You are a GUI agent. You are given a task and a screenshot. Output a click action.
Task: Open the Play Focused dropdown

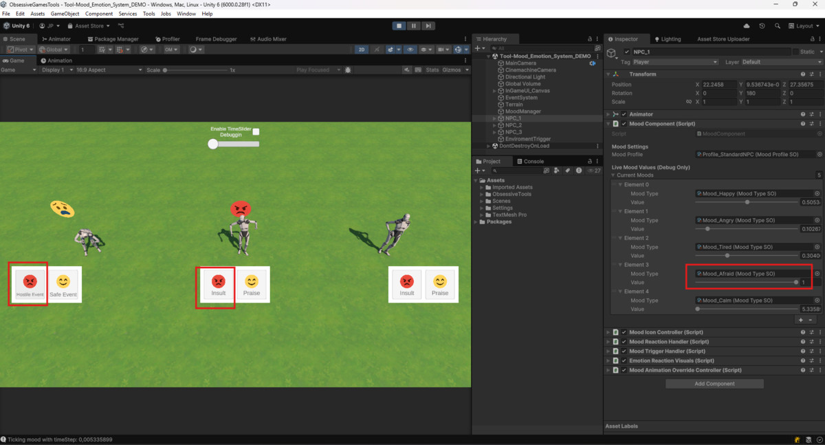pyautogui.click(x=318, y=69)
